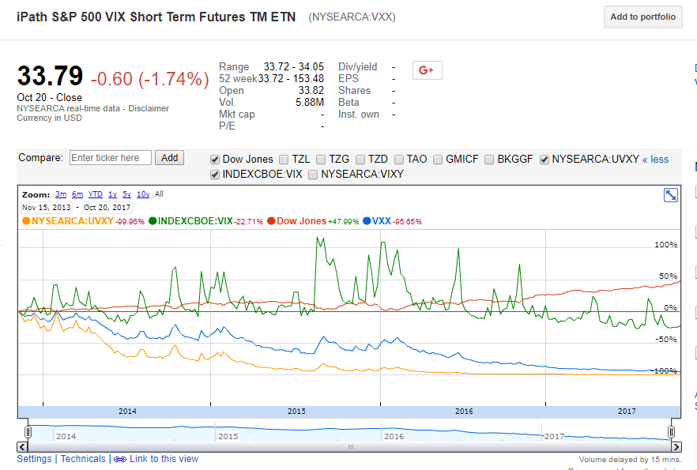697x470 pixels.
Task: Click the Oct 20, 2017 end date field
Action: coord(107,208)
